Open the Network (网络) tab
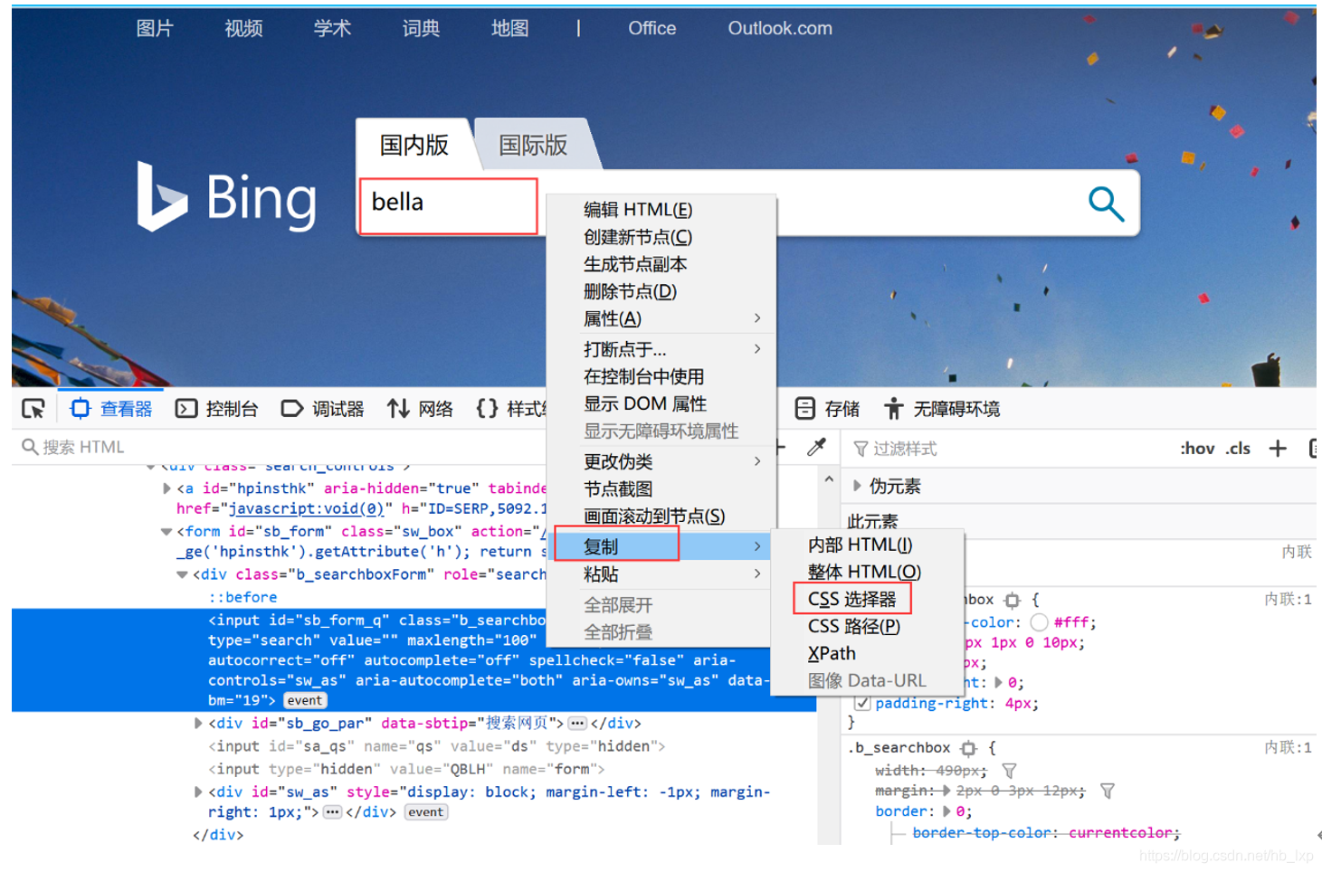 (421, 409)
